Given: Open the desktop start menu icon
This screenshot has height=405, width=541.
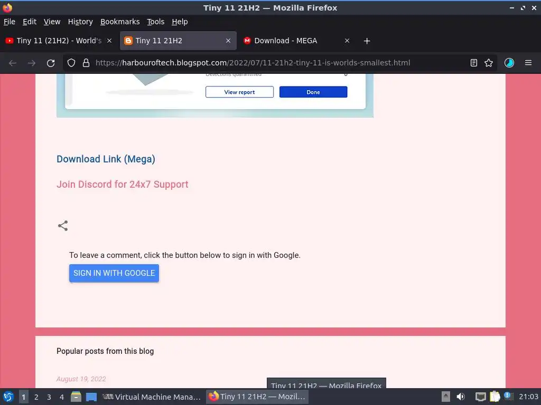Looking at the screenshot, I should 8,397.
